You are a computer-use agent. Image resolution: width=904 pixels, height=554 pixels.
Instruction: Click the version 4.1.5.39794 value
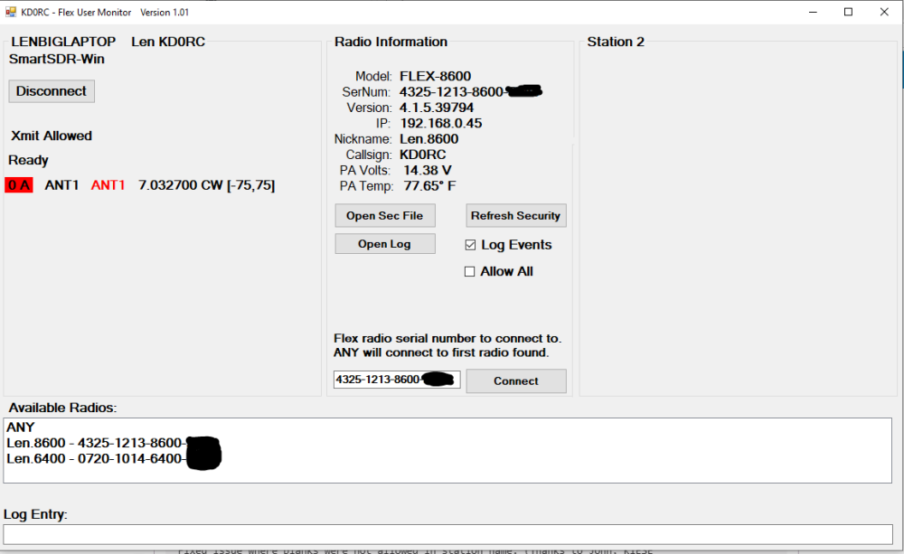(437, 108)
